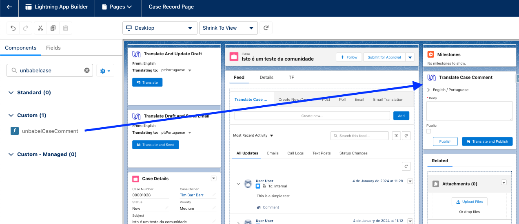Select the Post publisher tab
This screenshot has width=519, height=224.
coord(326,99)
